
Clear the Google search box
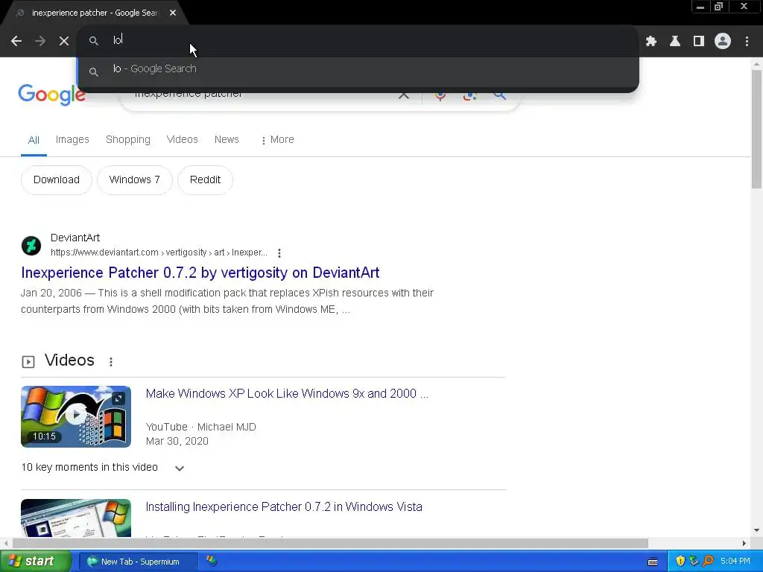pyautogui.click(x=404, y=95)
